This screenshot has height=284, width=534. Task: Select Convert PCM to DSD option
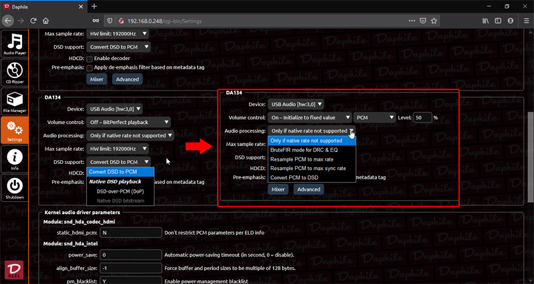312,177
